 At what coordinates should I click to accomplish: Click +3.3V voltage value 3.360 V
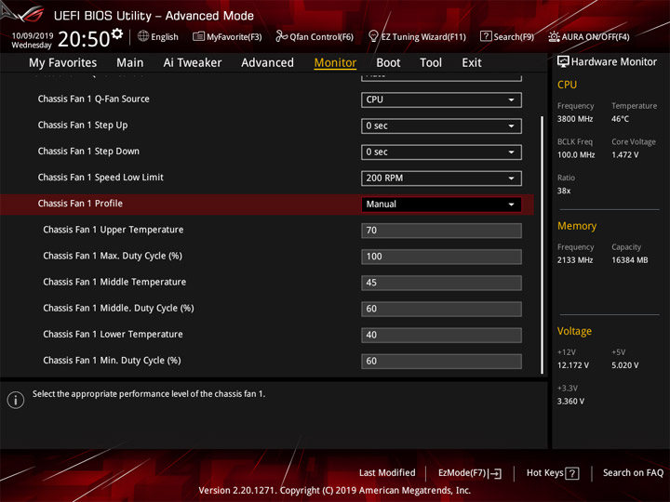click(x=570, y=402)
